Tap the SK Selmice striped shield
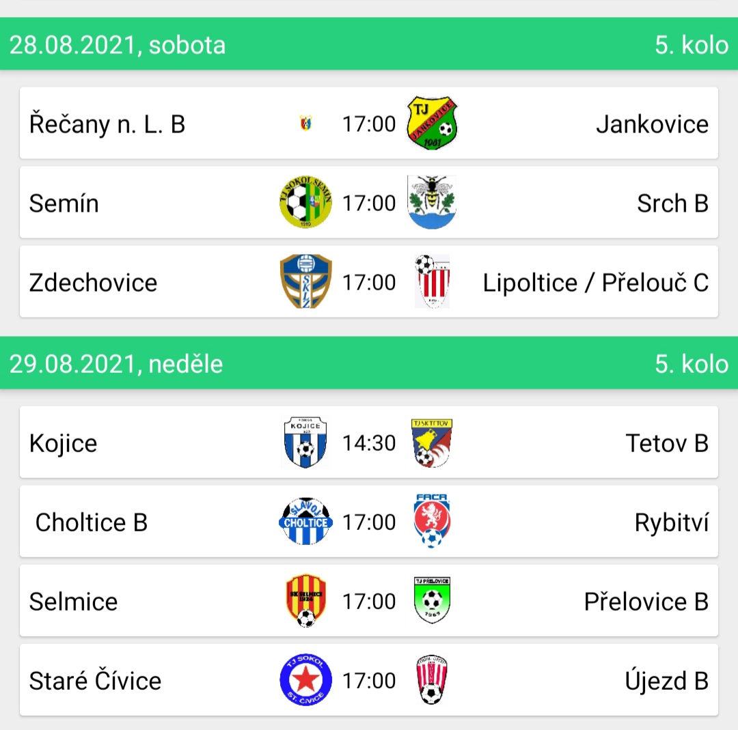The image size is (738, 730). pos(305,601)
